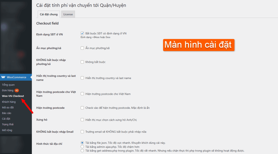
Task: Switch to the License tab
Action: (68, 14)
